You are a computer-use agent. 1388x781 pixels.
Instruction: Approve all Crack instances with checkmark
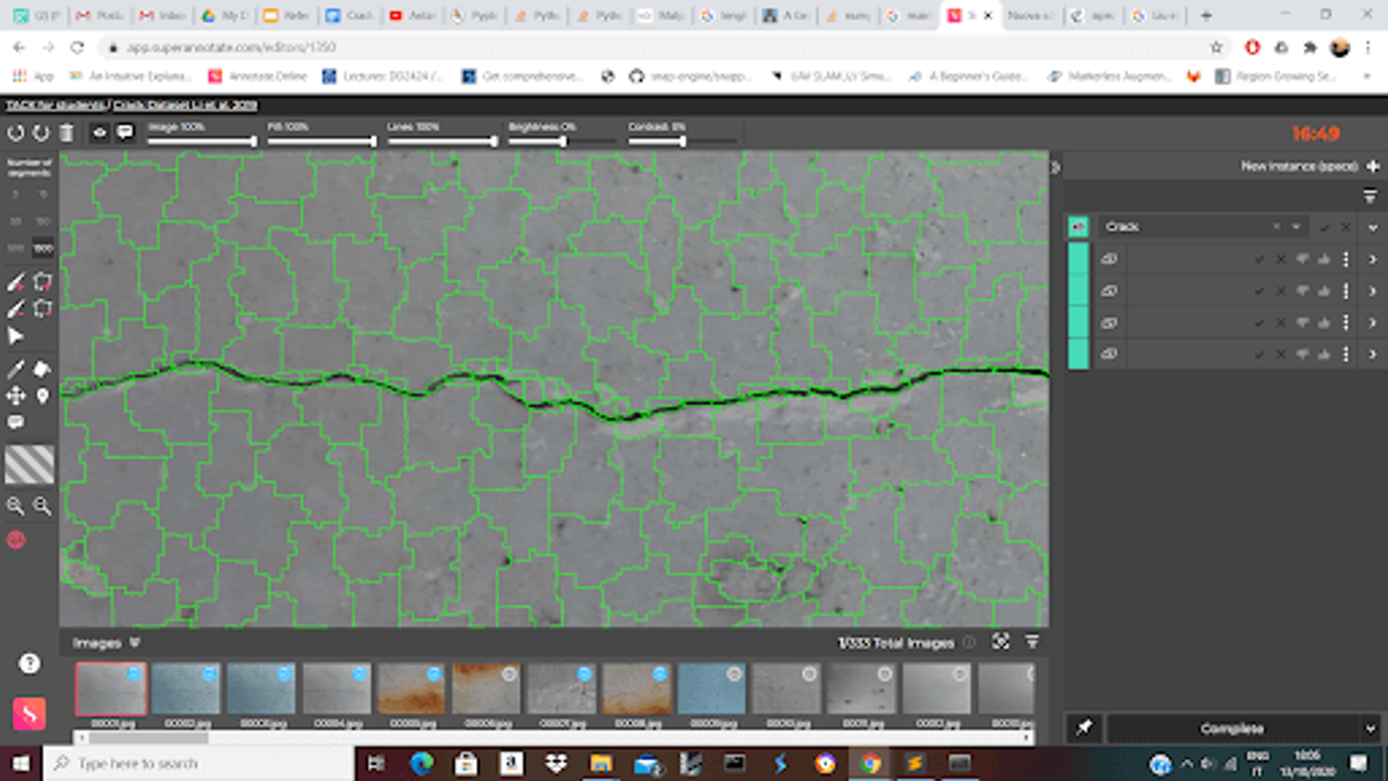pos(1325,227)
